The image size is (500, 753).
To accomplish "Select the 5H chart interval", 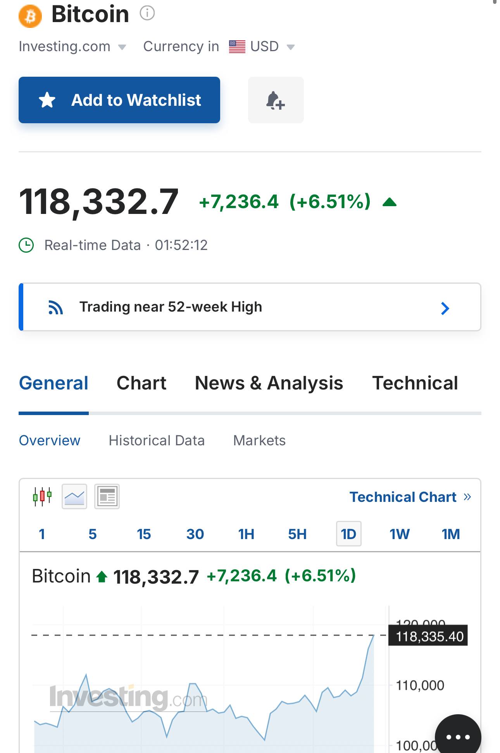I will [297, 534].
